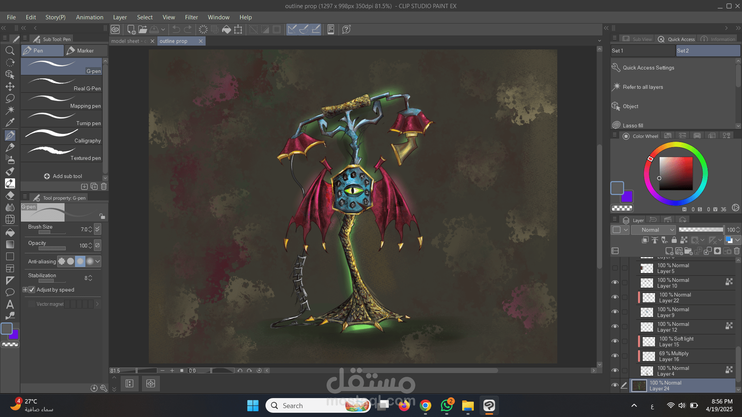Screen dimensions: 742x417
Task: Select the Magnifier zoom tool
Action: point(10,51)
